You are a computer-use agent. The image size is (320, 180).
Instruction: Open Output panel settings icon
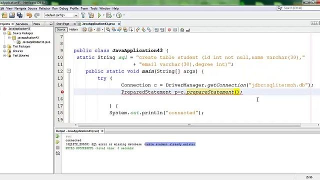click(58, 153)
